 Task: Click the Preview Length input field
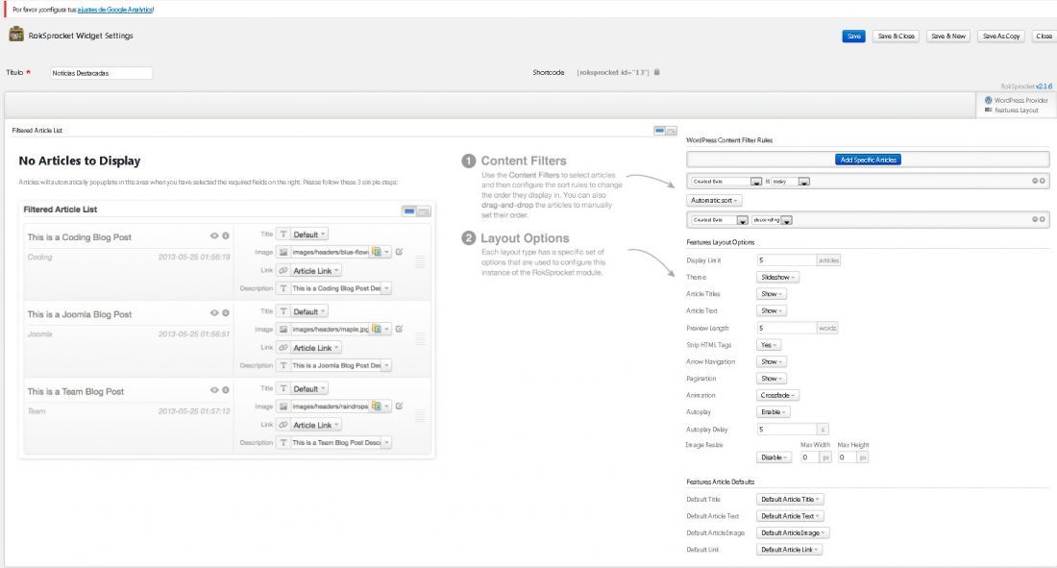click(786, 328)
